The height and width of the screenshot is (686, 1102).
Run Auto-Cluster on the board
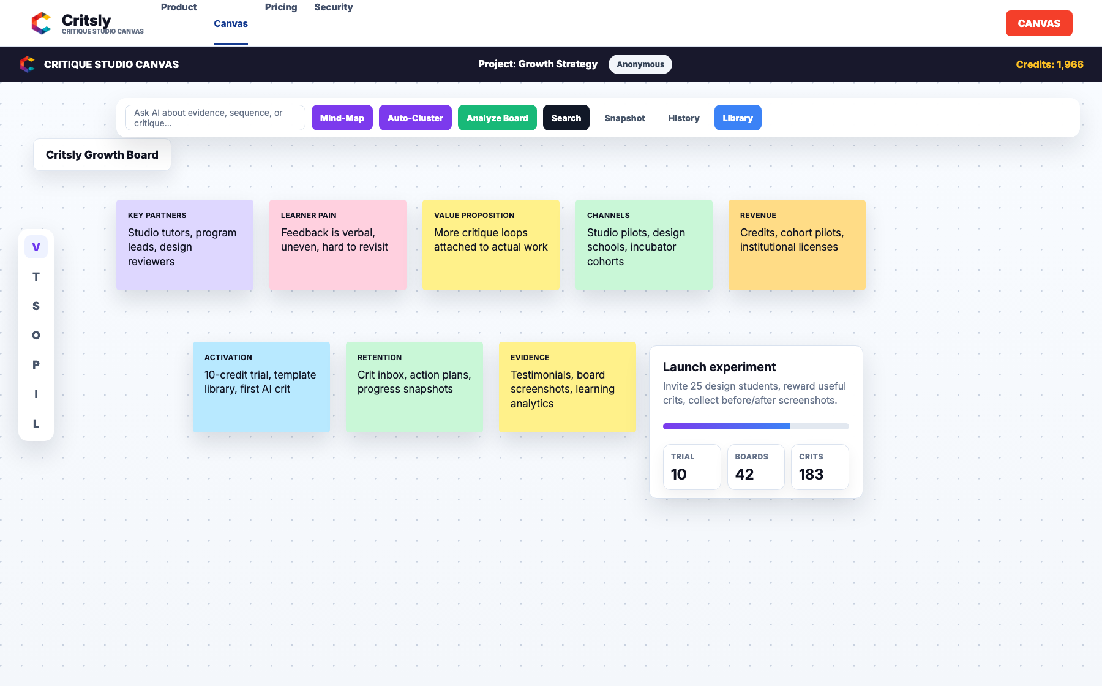[415, 118]
